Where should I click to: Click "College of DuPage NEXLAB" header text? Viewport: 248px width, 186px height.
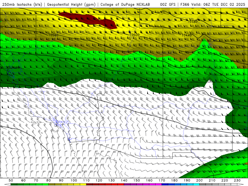tap(125, 5)
